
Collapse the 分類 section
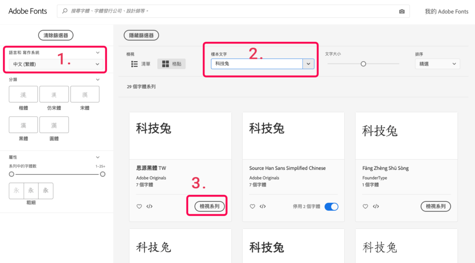tap(97, 80)
